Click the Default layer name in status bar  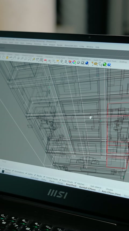coord(8,172)
